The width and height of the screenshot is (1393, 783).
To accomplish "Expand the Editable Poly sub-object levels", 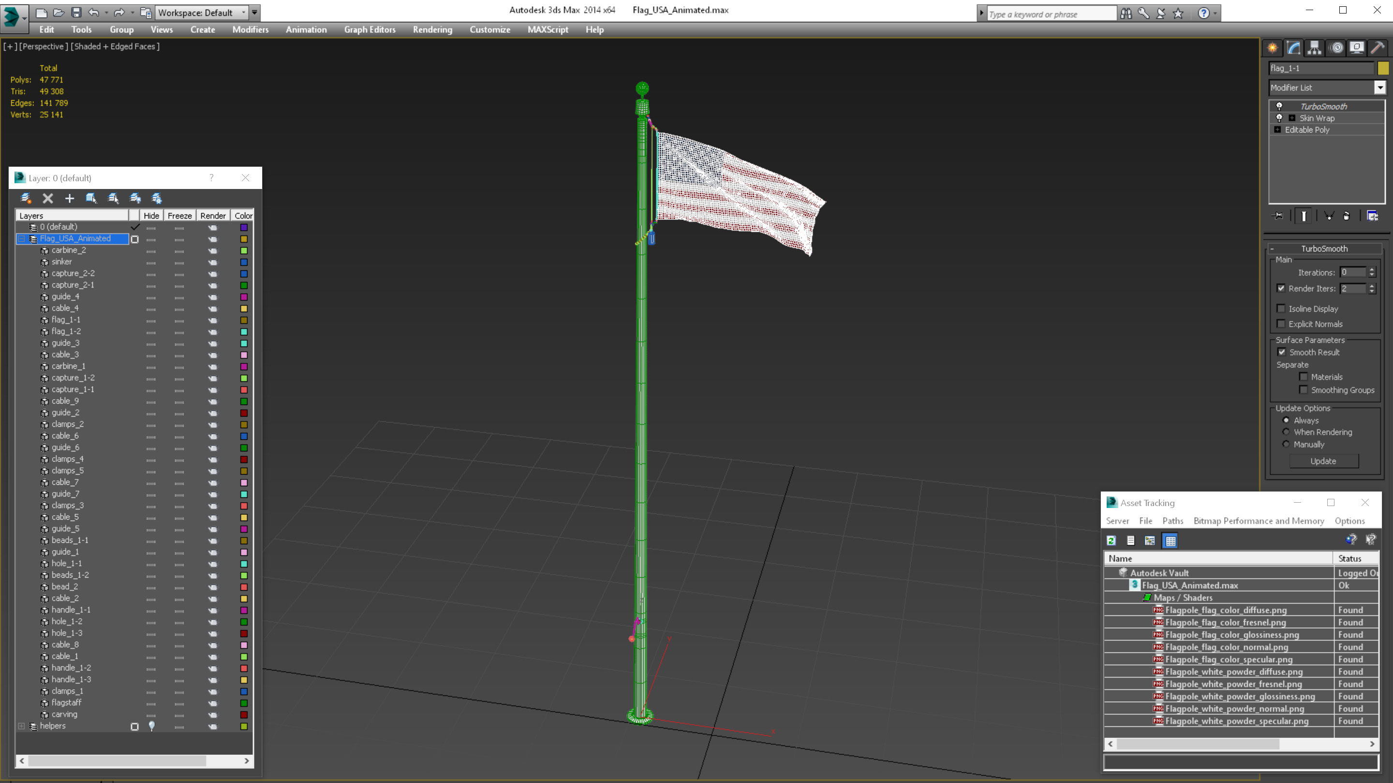I will pyautogui.click(x=1277, y=130).
